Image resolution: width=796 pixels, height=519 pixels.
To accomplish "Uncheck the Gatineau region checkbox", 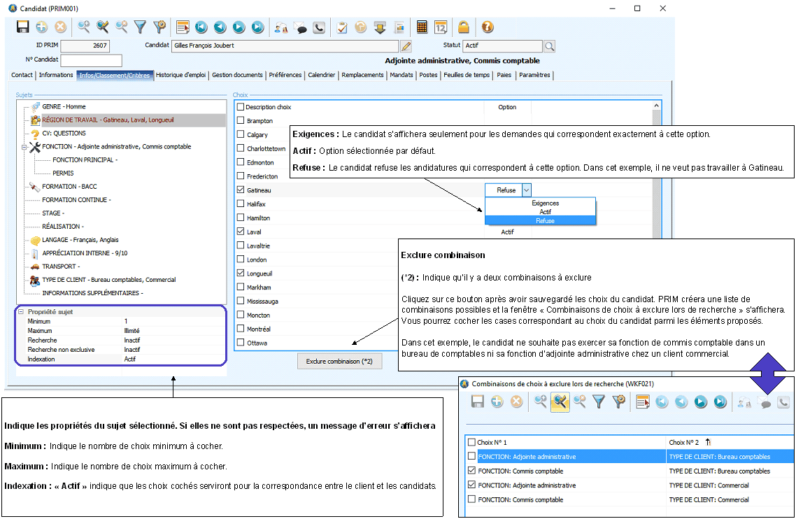I will pyautogui.click(x=241, y=190).
